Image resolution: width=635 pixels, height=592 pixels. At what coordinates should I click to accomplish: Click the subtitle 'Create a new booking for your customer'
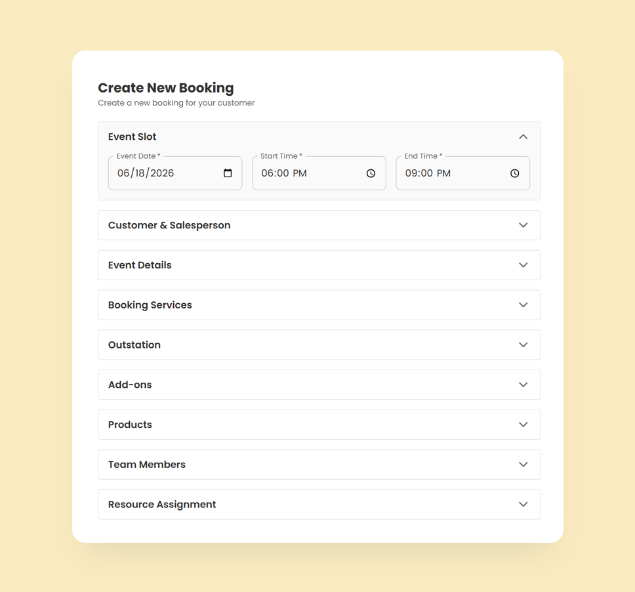click(176, 103)
